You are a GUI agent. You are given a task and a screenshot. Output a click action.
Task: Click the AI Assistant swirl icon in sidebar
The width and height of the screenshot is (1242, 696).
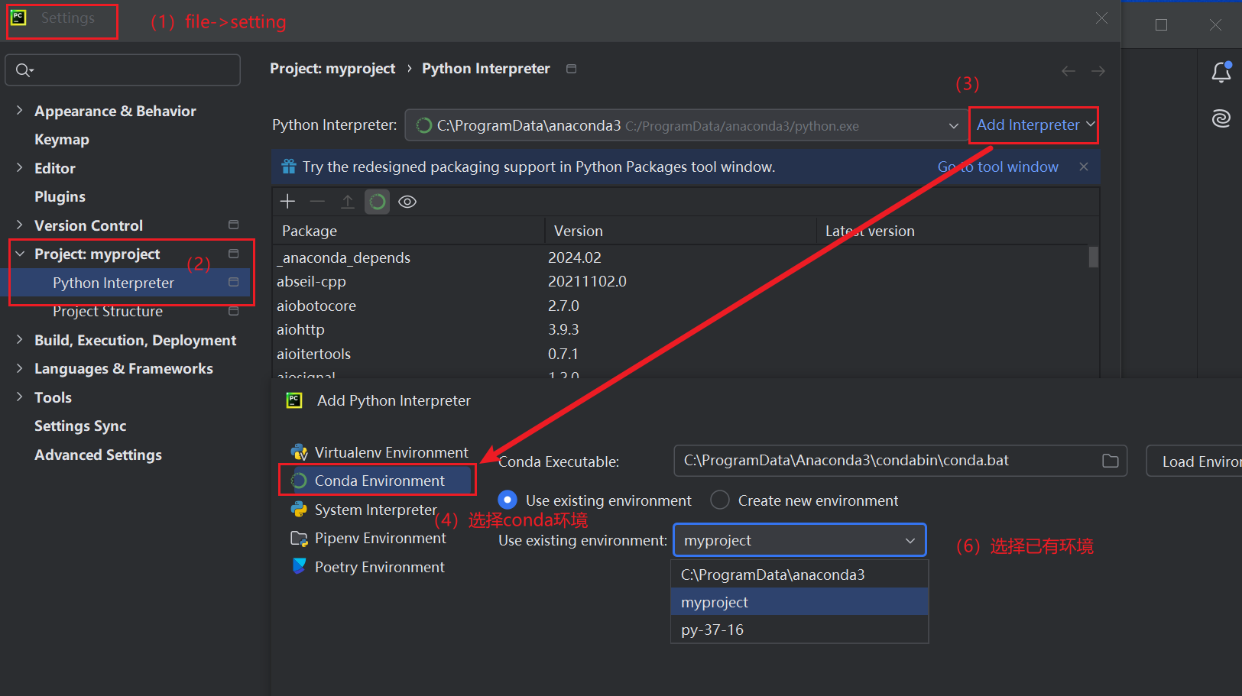point(1221,118)
